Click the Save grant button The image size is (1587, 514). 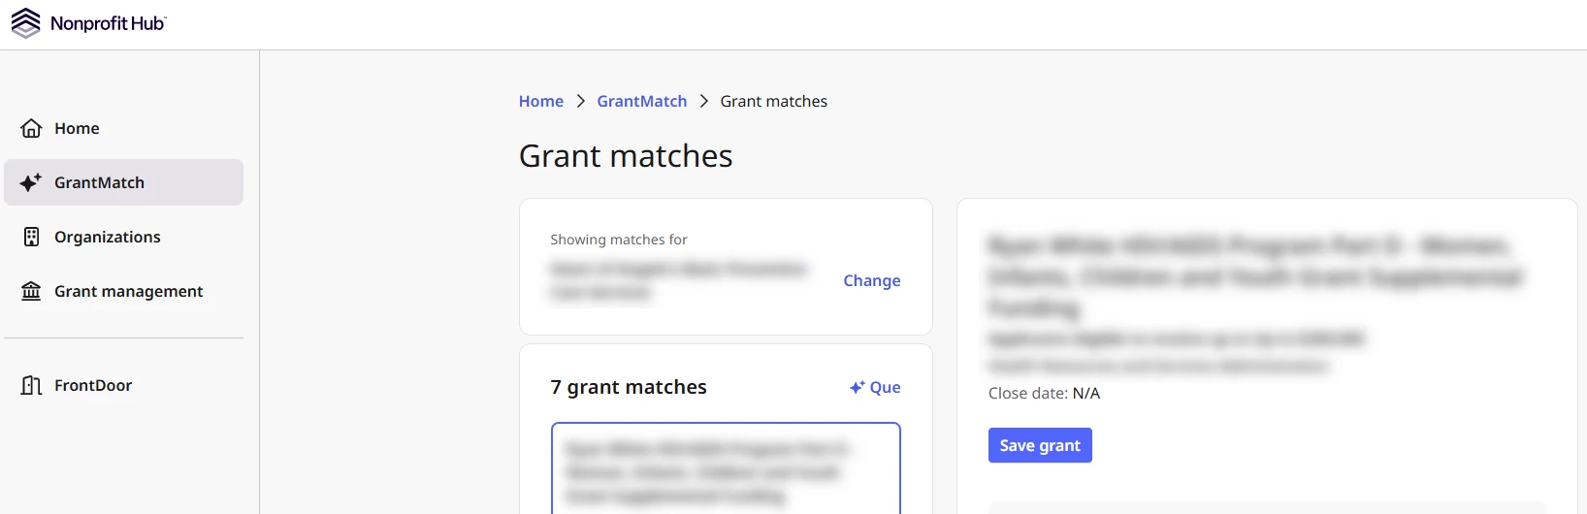pyautogui.click(x=1040, y=445)
